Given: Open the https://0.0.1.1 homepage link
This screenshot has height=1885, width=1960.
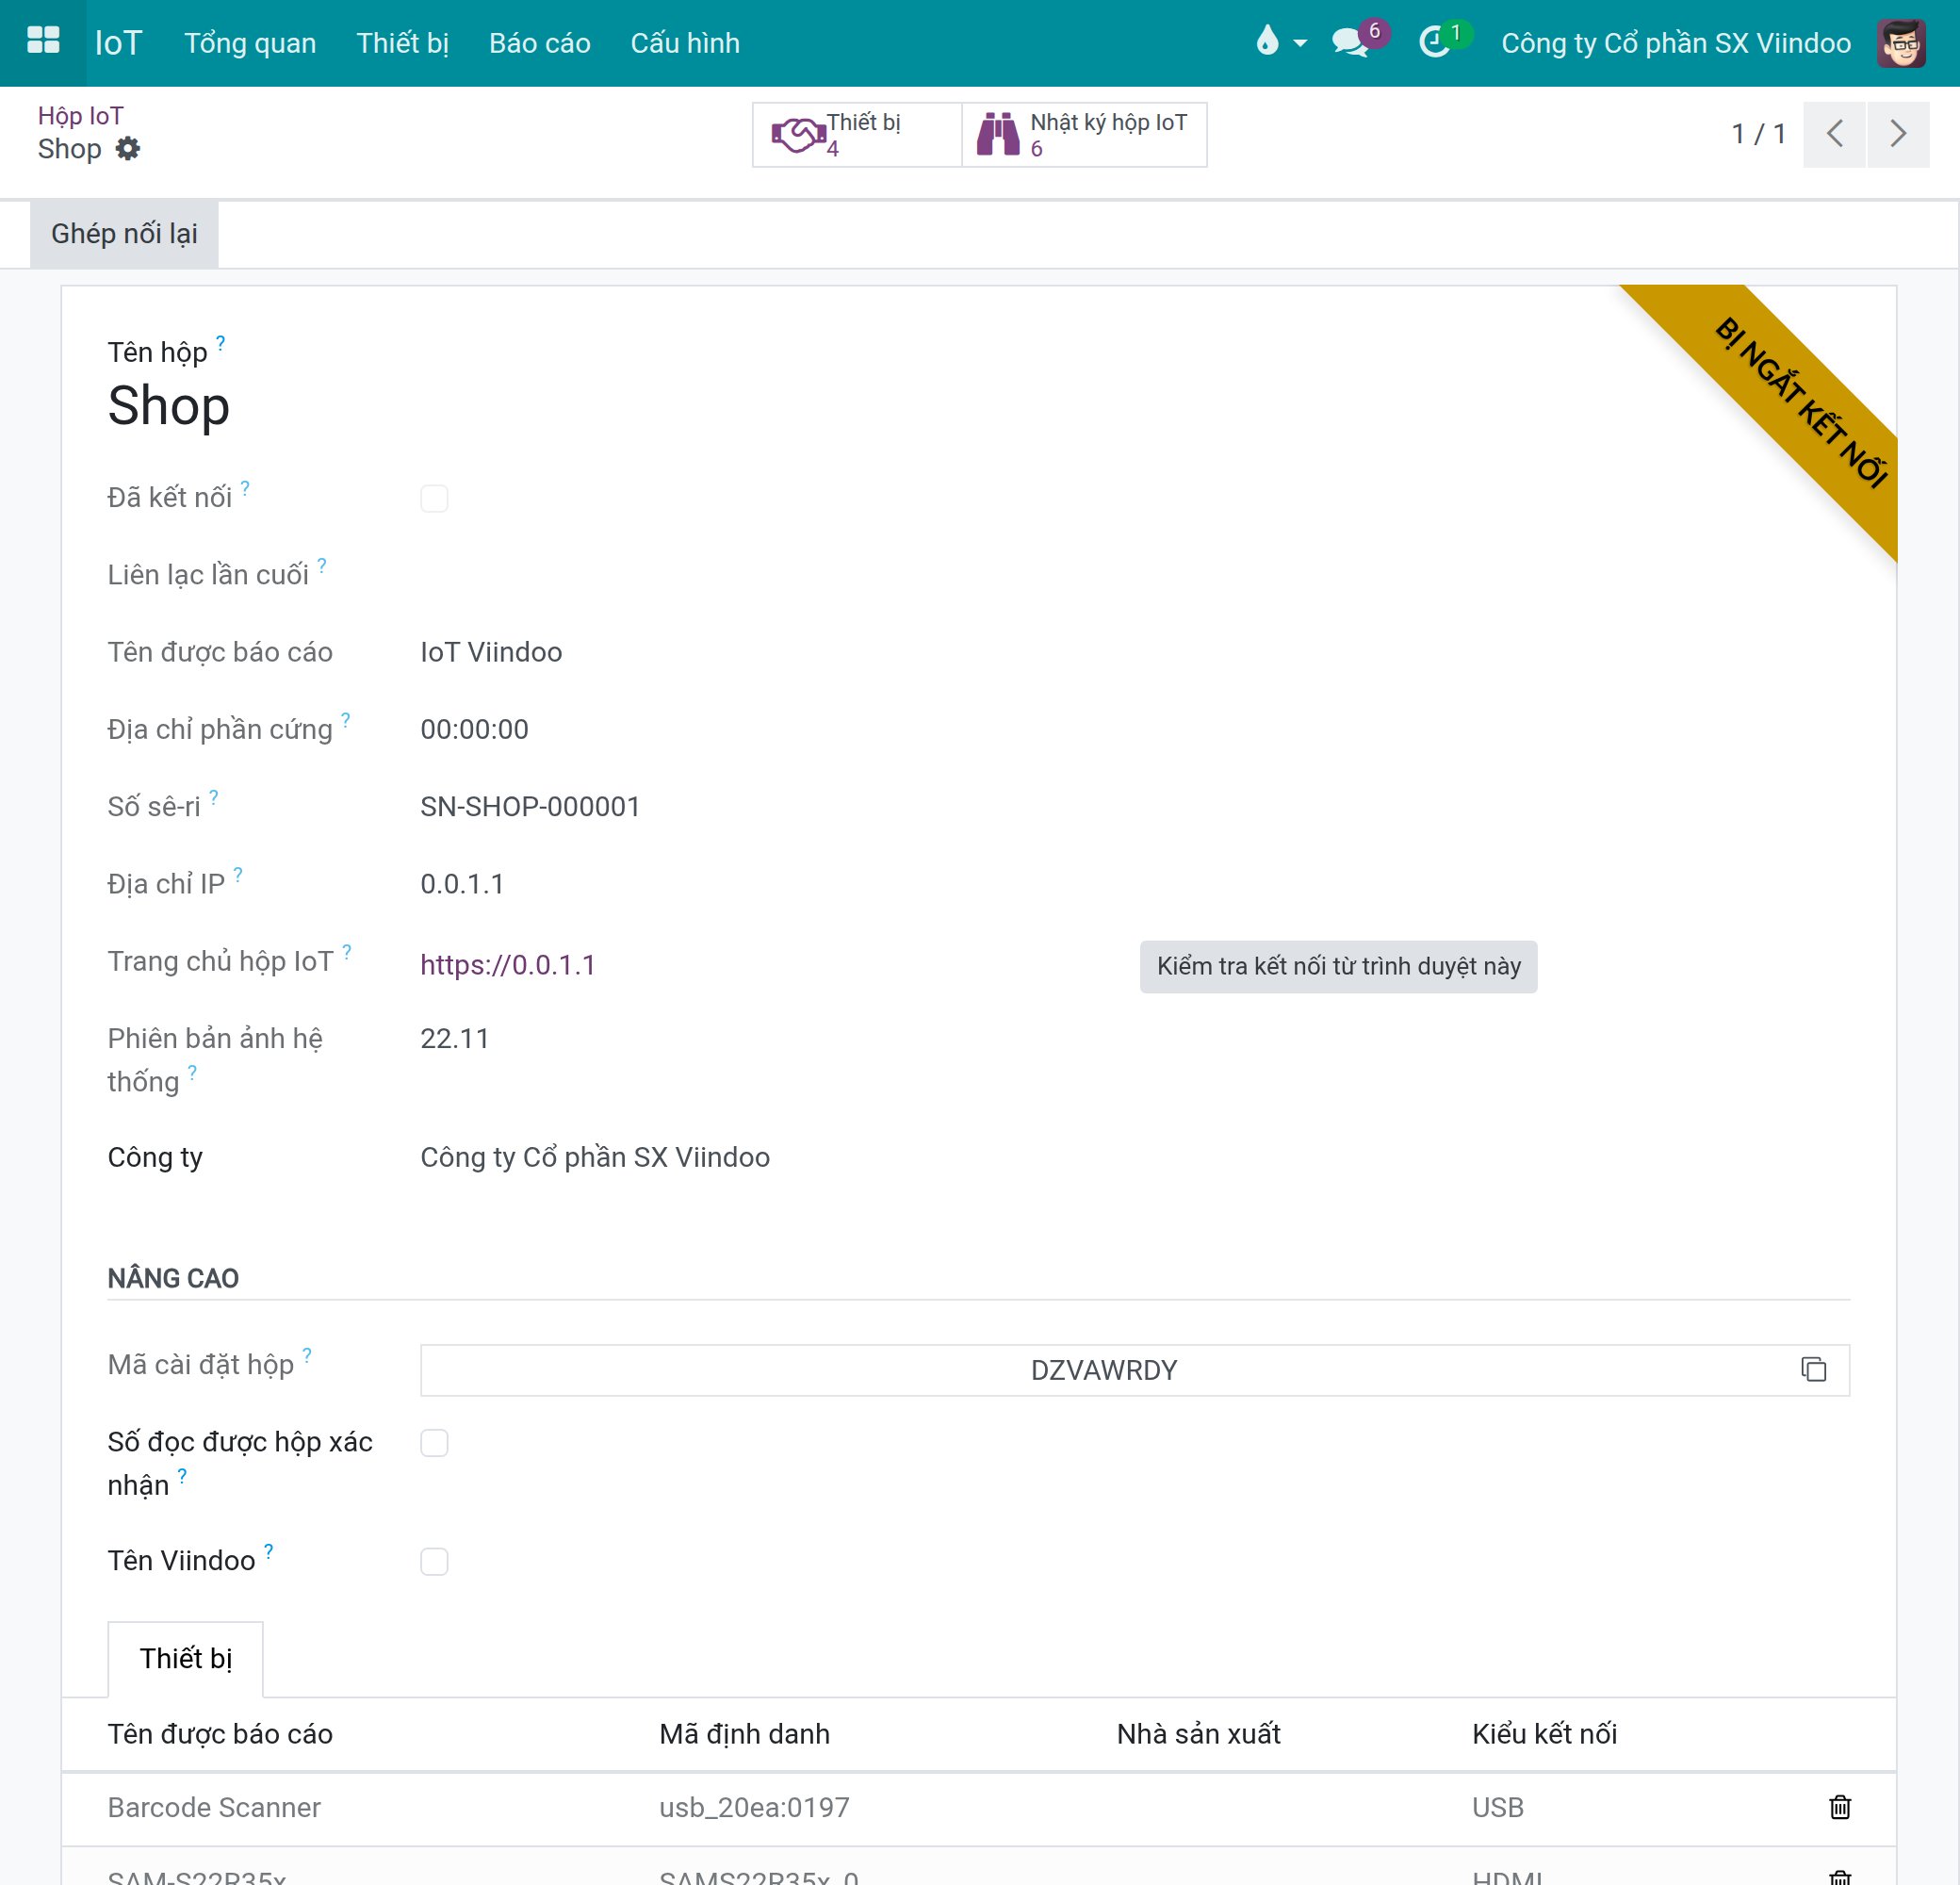Looking at the screenshot, I should click(507, 964).
